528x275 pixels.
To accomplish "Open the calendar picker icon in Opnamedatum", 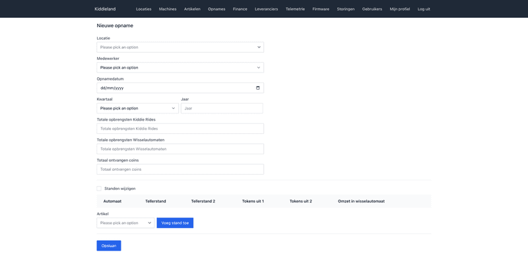I will point(257,88).
